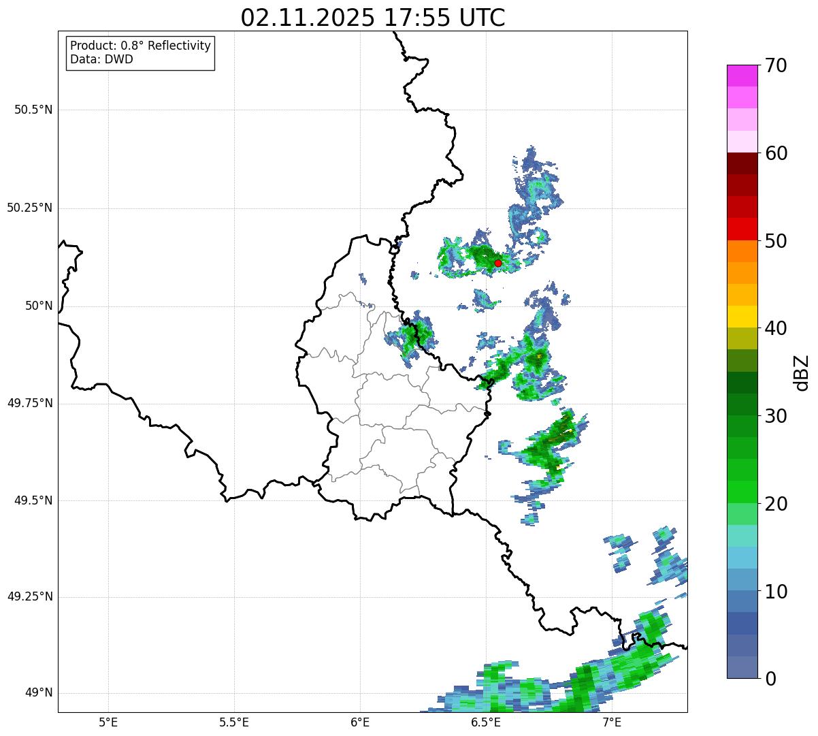Viewport: 818px width, 736px height.
Task: Click the dBZ colorbar axis label
Action: point(802,372)
